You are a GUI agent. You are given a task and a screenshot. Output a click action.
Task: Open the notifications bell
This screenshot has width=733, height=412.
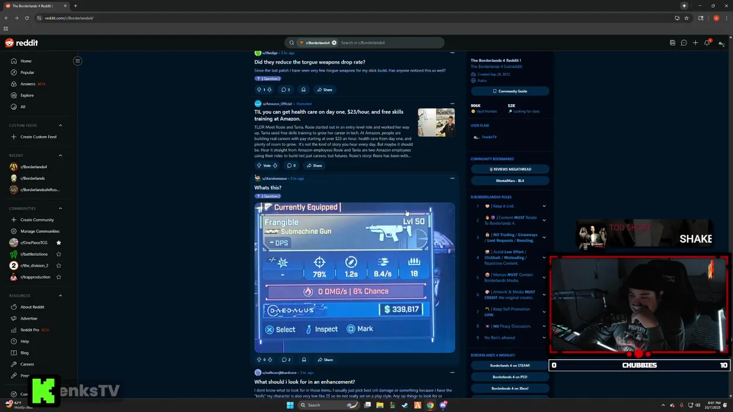click(707, 43)
